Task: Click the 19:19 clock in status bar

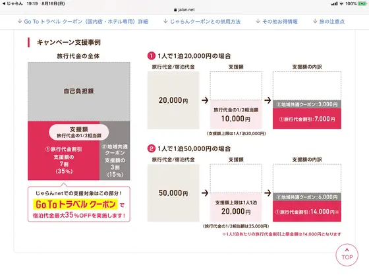Action: (32, 3)
